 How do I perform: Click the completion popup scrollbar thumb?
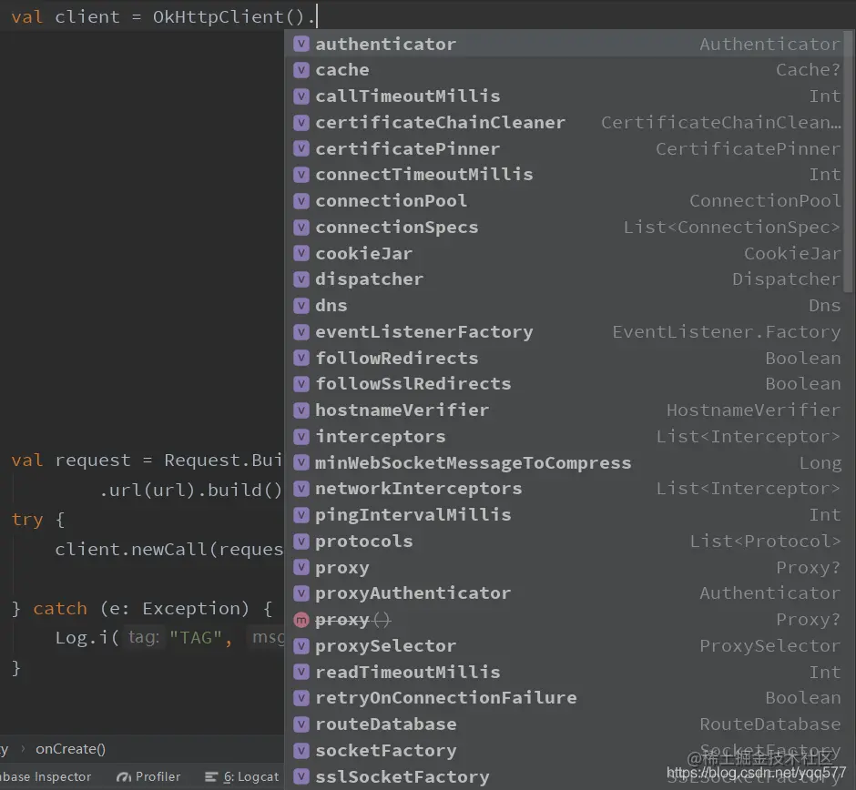point(848,162)
